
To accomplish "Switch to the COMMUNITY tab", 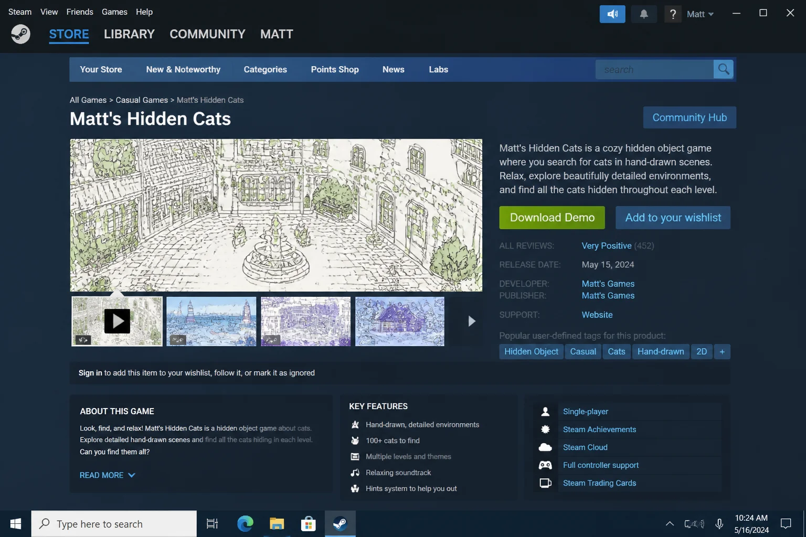I will click(x=207, y=34).
